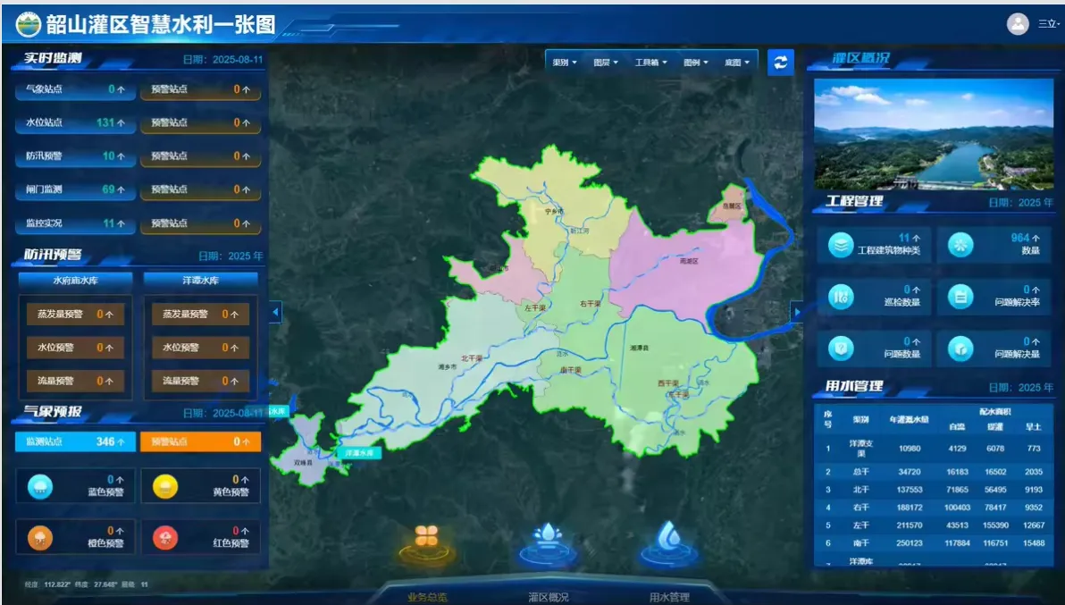1065x605 pixels.
Task: Click the 灌区概况 reservoir photo thumbnail
Action: (934, 134)
